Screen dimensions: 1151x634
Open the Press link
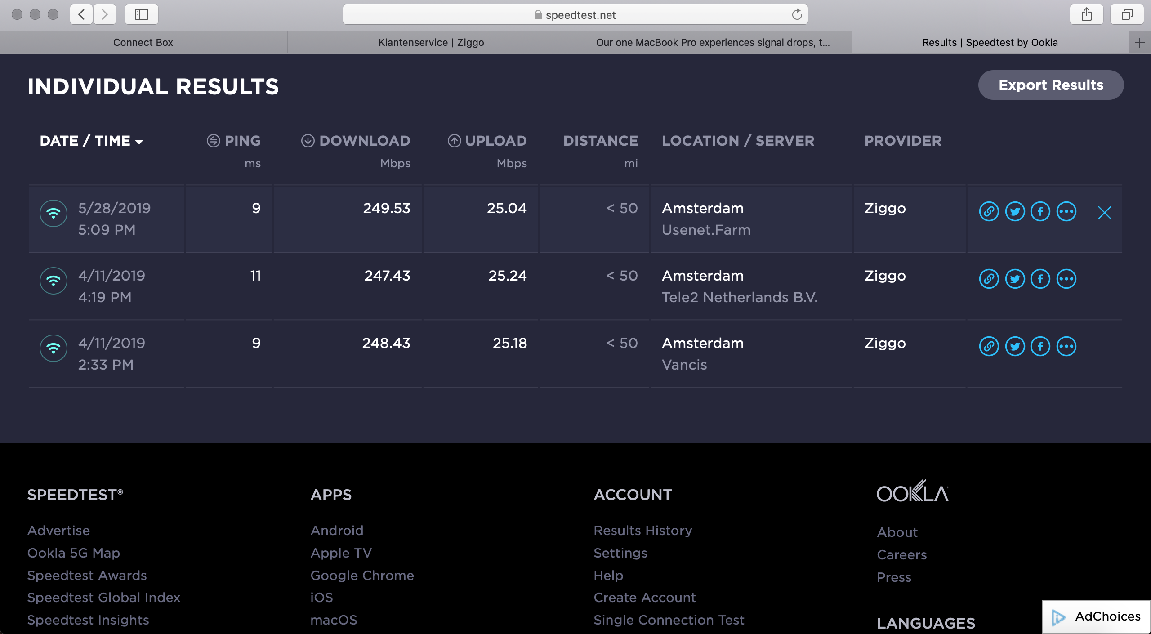[894, 577]
